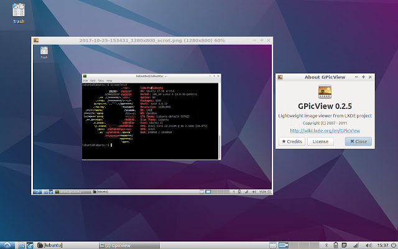This screenshot has height=249, width=398.
Task: Click the image viewer window's title bar icon
Action: [36, 40]
